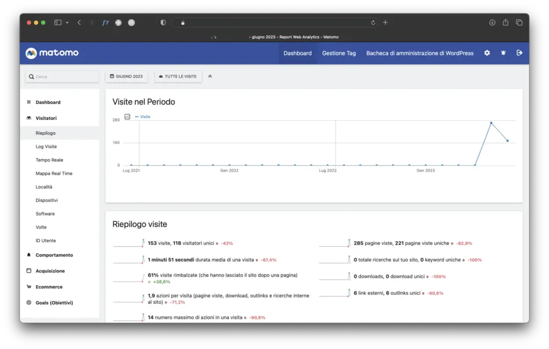Expand the Comportamento menu section

pyautogui.click(x=54, y=255)
